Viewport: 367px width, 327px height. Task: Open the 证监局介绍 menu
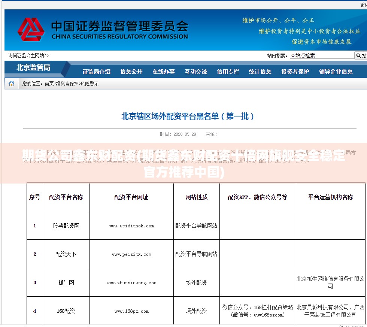(x=97, y=72)
